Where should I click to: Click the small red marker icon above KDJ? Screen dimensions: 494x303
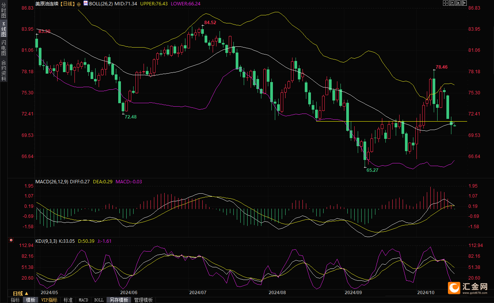pos(11,240)
